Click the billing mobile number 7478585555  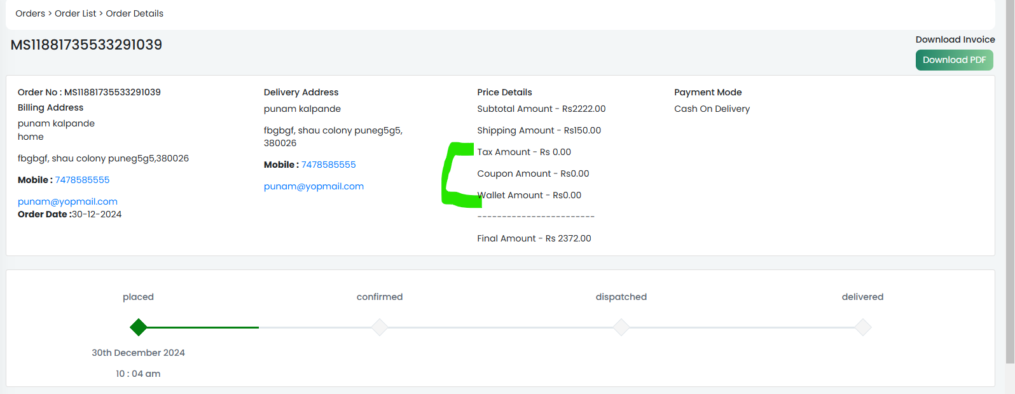point(82,180)
